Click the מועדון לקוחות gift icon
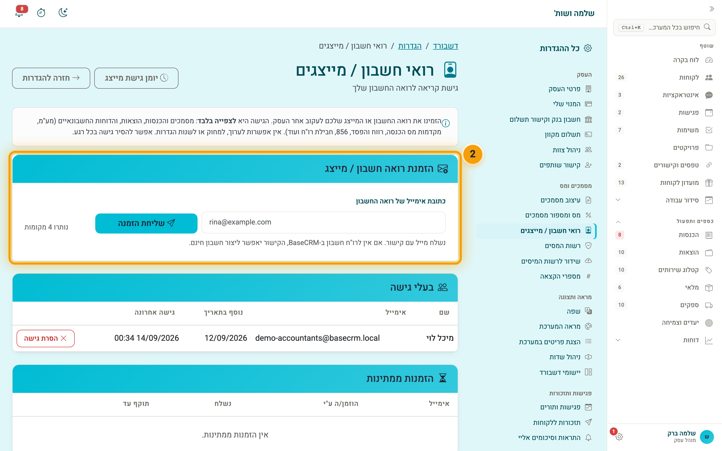 click(x=709, y=183)
